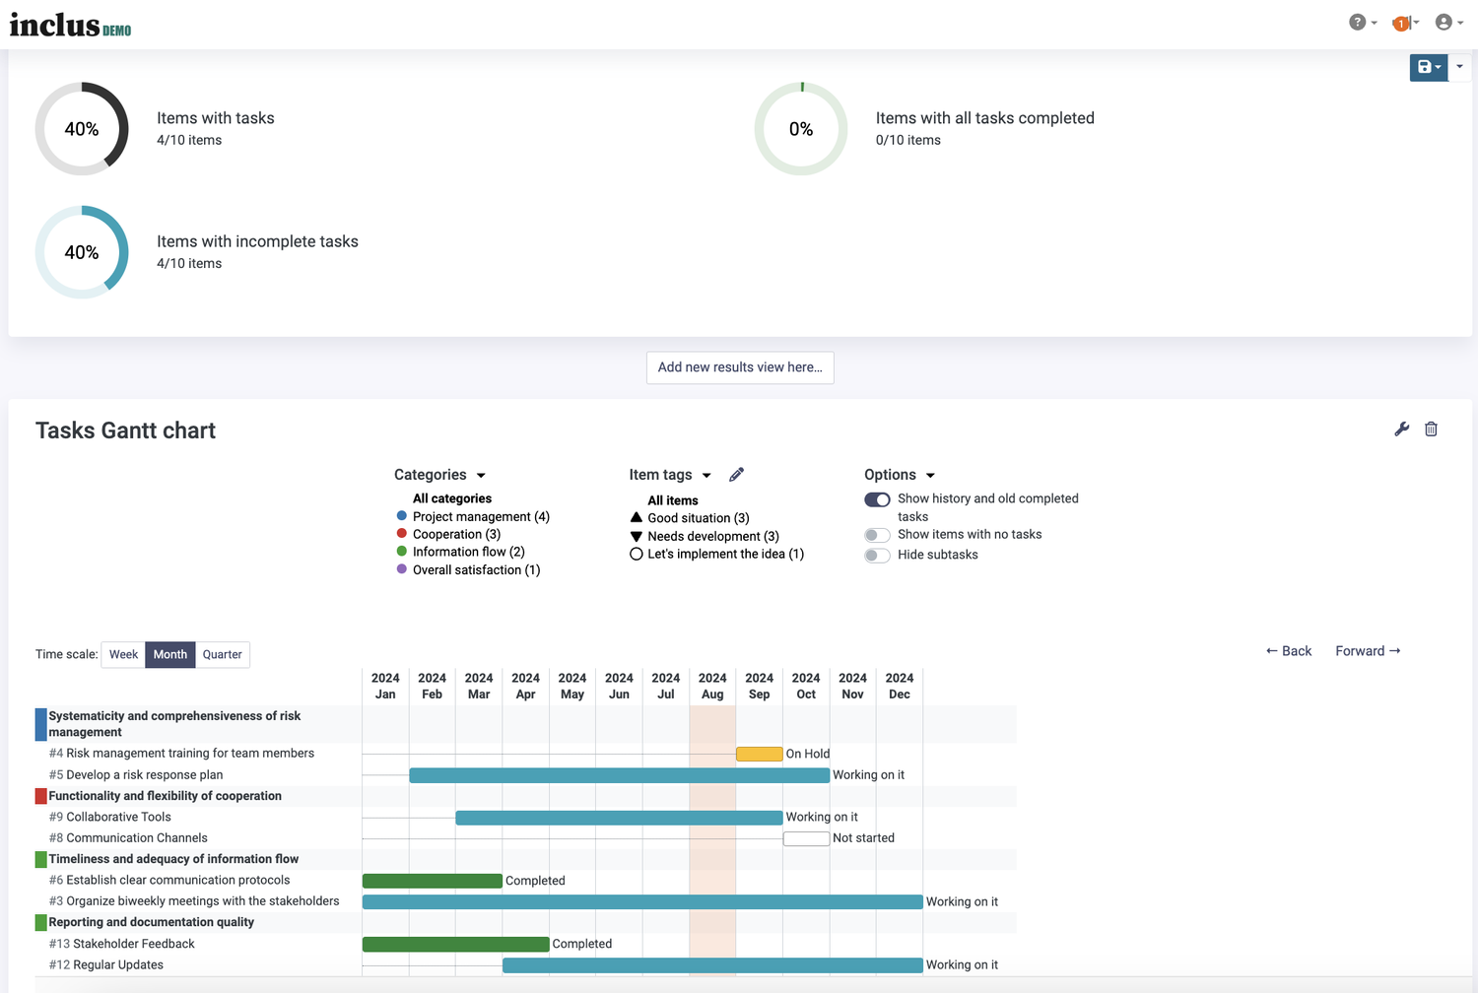Viewport: 1478px width, 993px height.
Task: Filter by Cooperation (3) category
Action: pyautogui.click(x=456, y=534)
